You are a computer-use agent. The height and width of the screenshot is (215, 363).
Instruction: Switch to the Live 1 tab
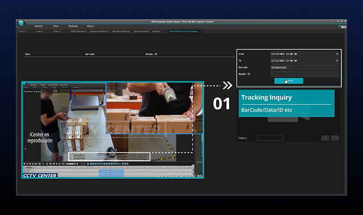point(23,31)
